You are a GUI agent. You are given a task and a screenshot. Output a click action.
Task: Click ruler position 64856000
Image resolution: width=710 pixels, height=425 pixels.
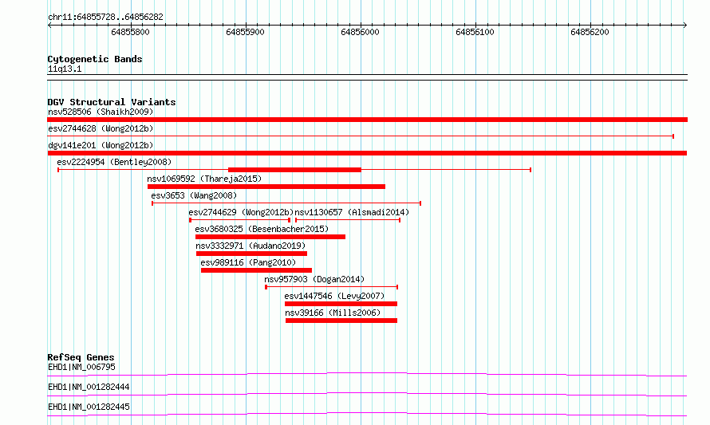click(360, 32)
